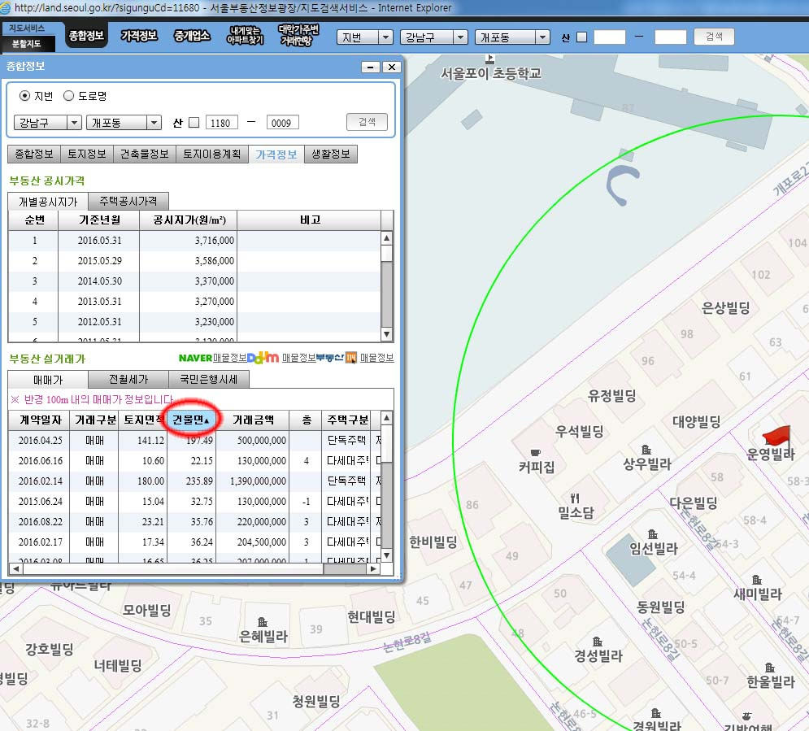Sort by 건물면적 column header
This screenshot has width=809, height=731.
(x=191, y=420)
